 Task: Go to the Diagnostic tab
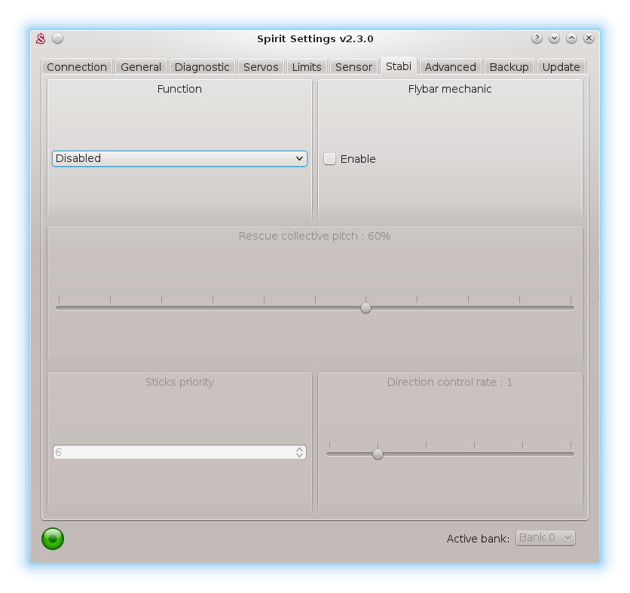tap(202, 67)
